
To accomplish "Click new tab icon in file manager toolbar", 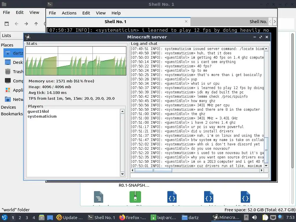I will 7,24.
